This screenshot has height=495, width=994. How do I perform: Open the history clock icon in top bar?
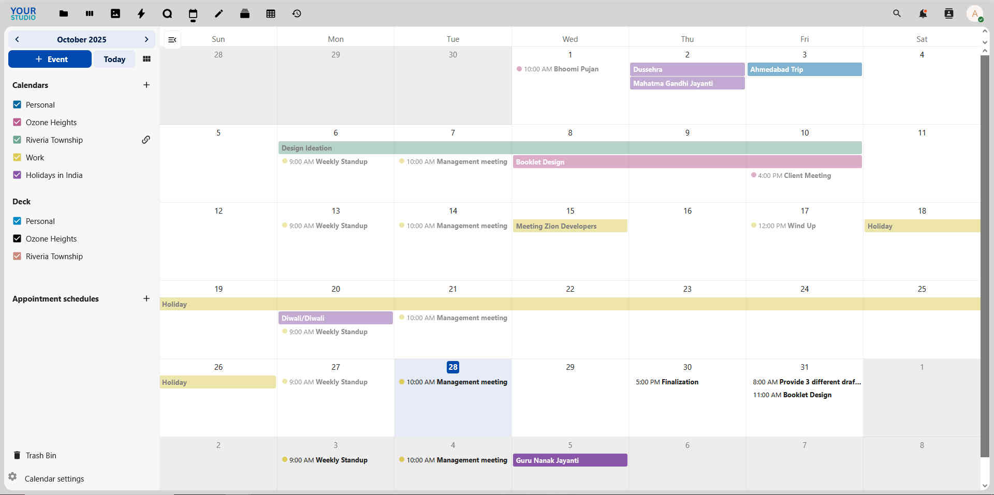(x=297, y=14)
